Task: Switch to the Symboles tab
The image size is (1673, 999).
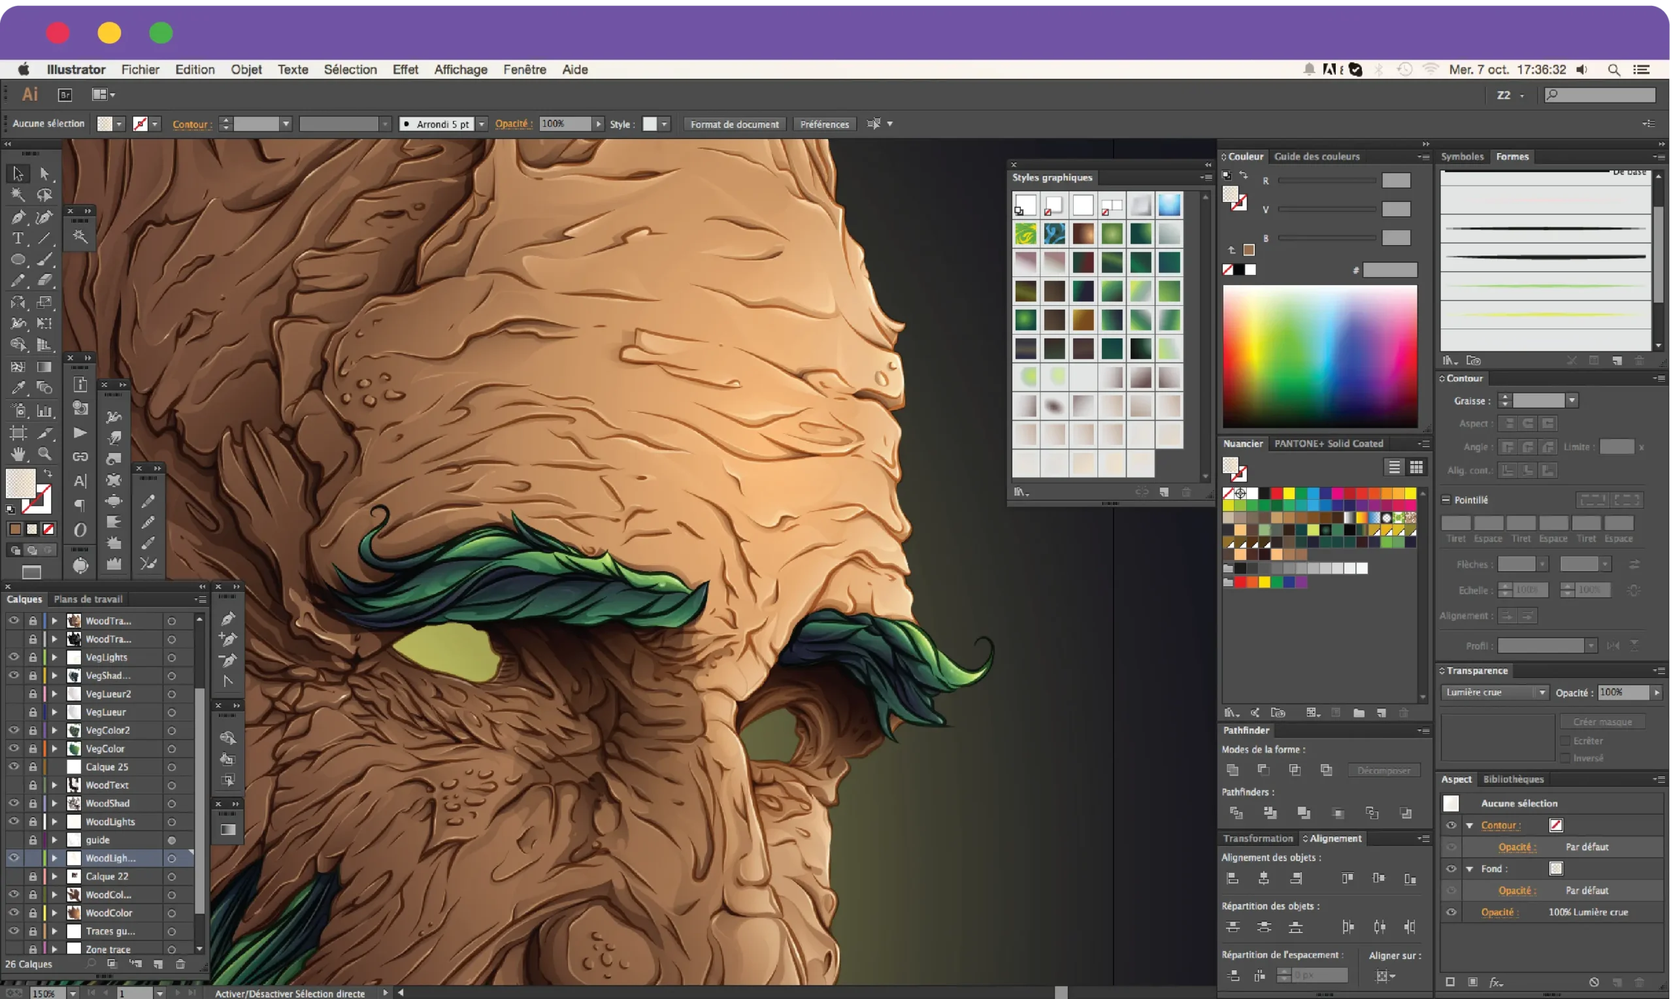Action: tap(1463, 157)
